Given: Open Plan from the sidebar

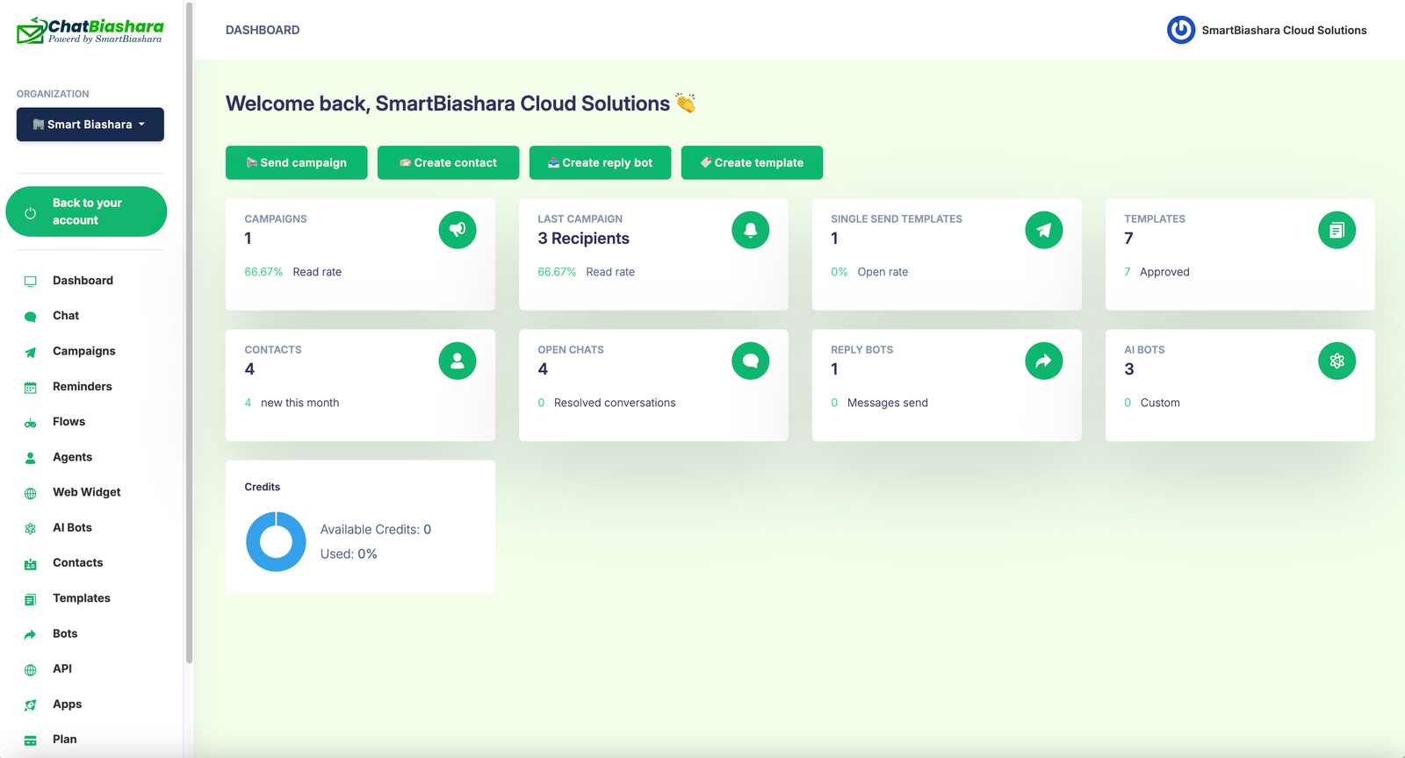Looking at the screenshot, I should coord(65,740).
